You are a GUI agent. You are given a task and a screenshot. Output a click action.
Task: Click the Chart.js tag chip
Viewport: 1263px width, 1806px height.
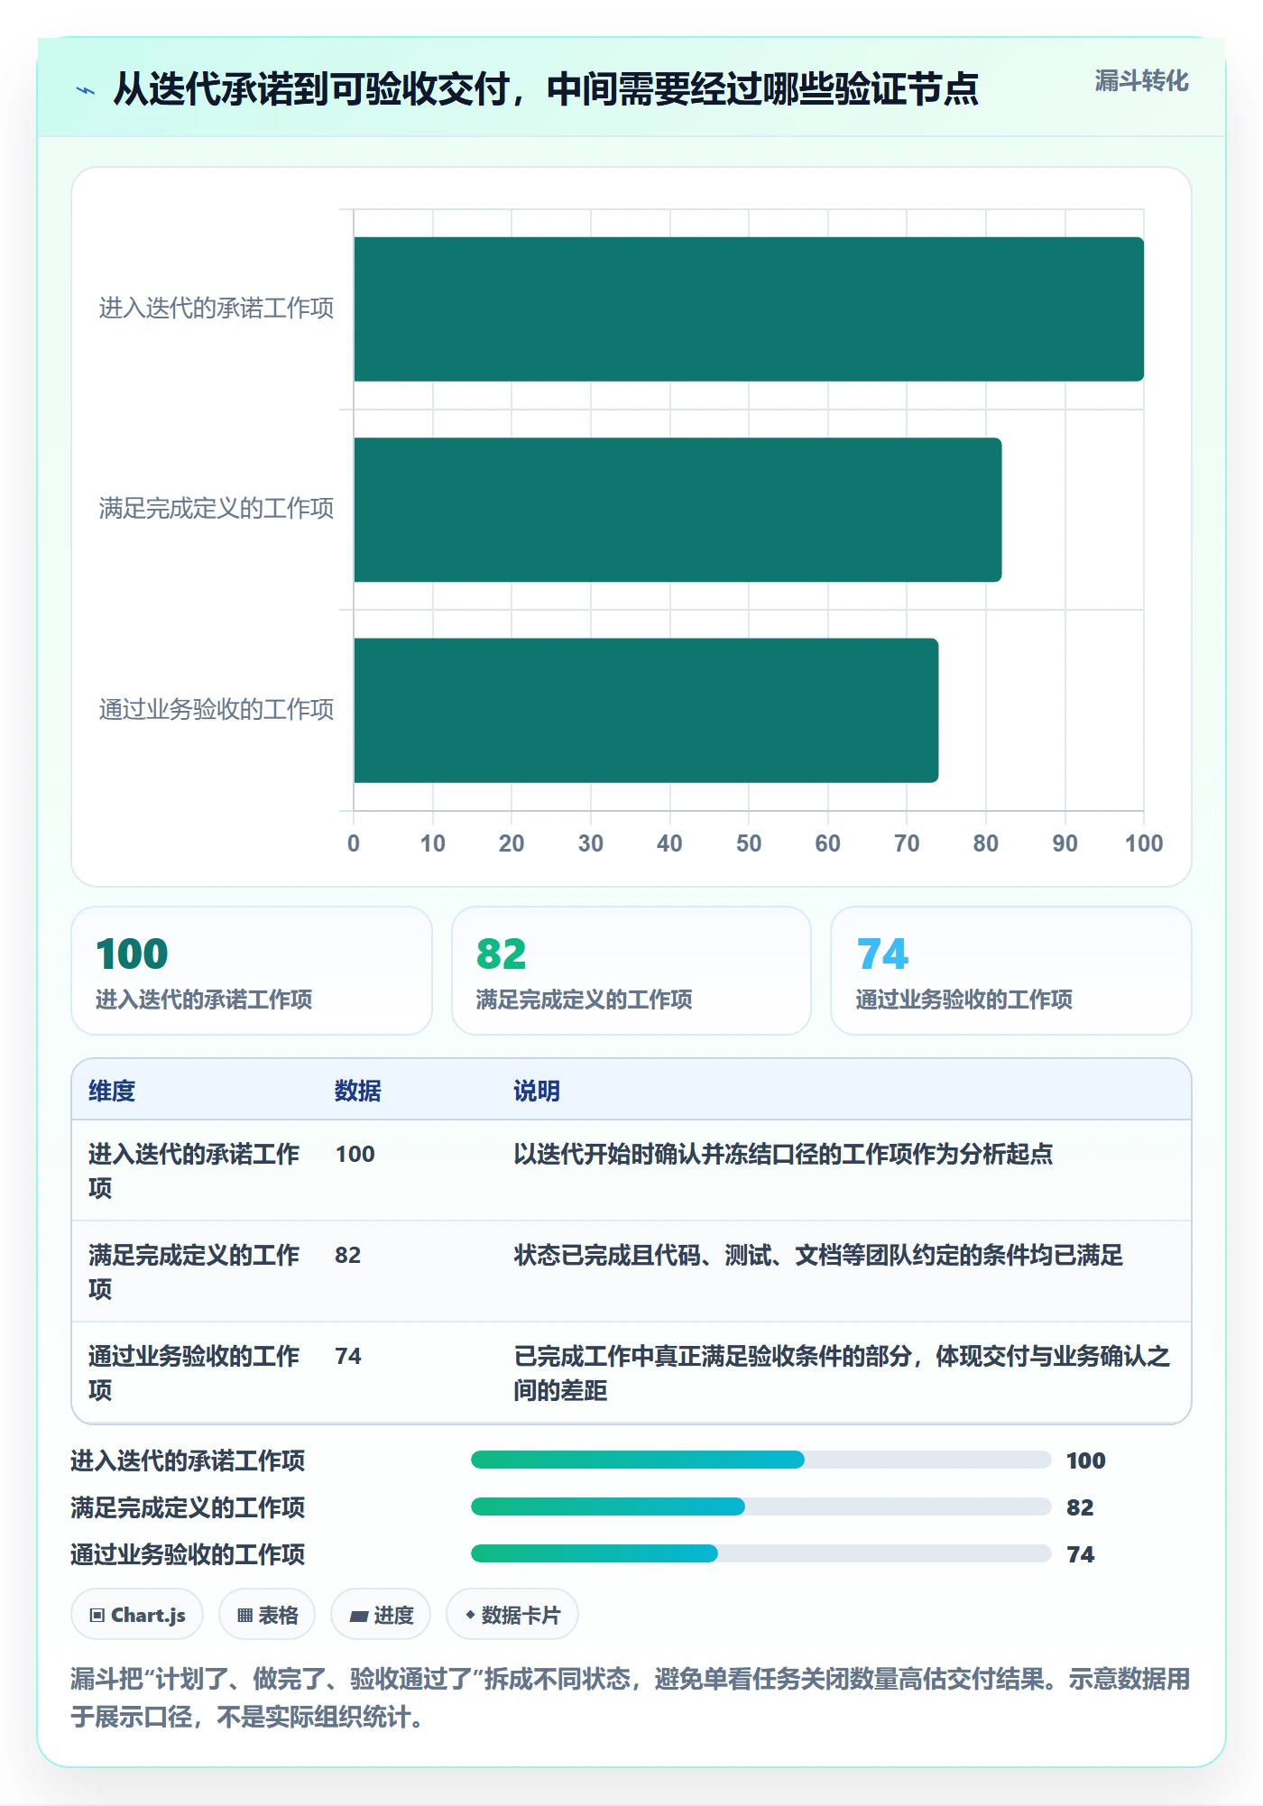pyautogui.click(x=137, y=1615)
